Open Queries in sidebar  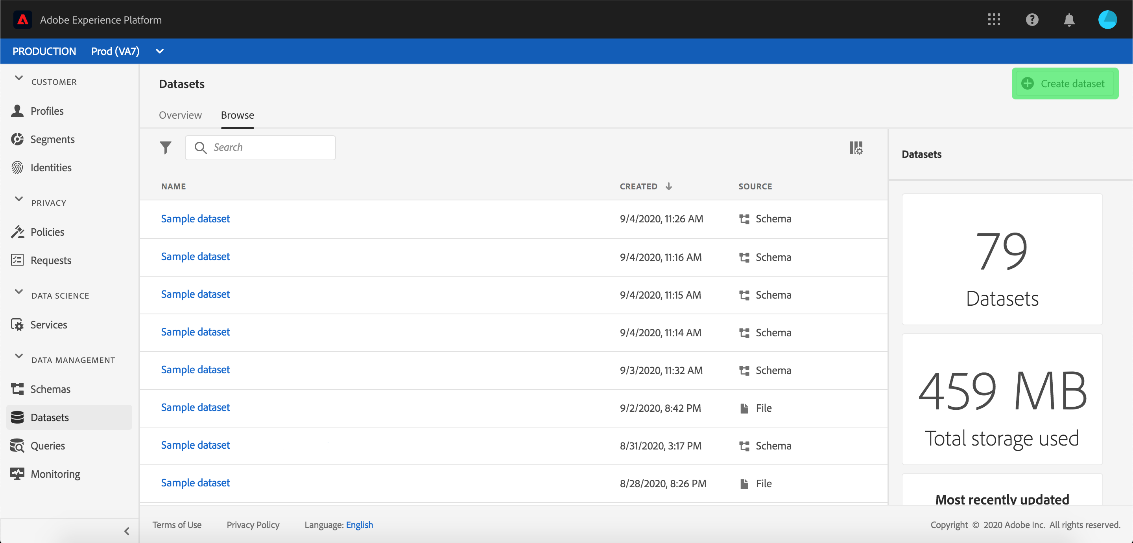48,446
